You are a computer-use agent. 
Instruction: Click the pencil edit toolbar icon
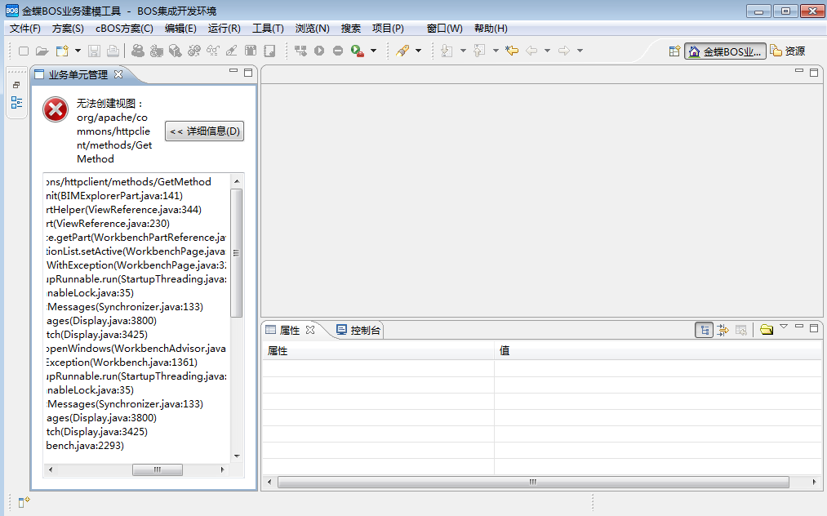[x=232, y=51]
